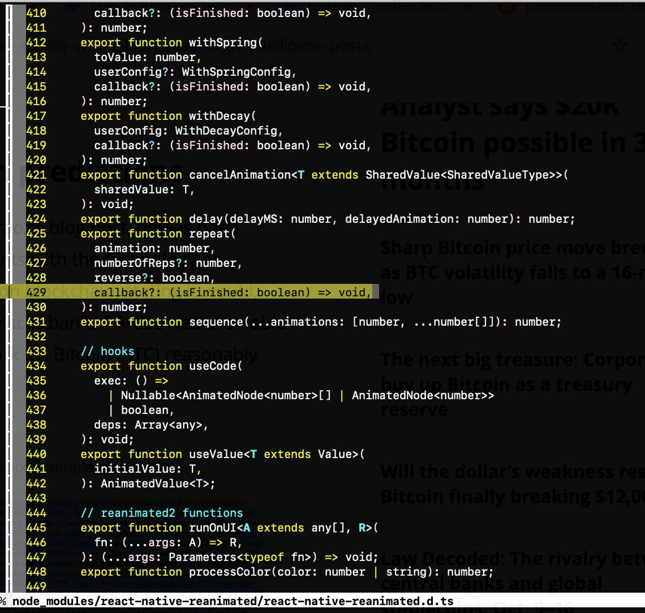645x613 pixels.
Task: Click line number 445 in the gutter
Action: pyautogui.click(x=36, y=528)
